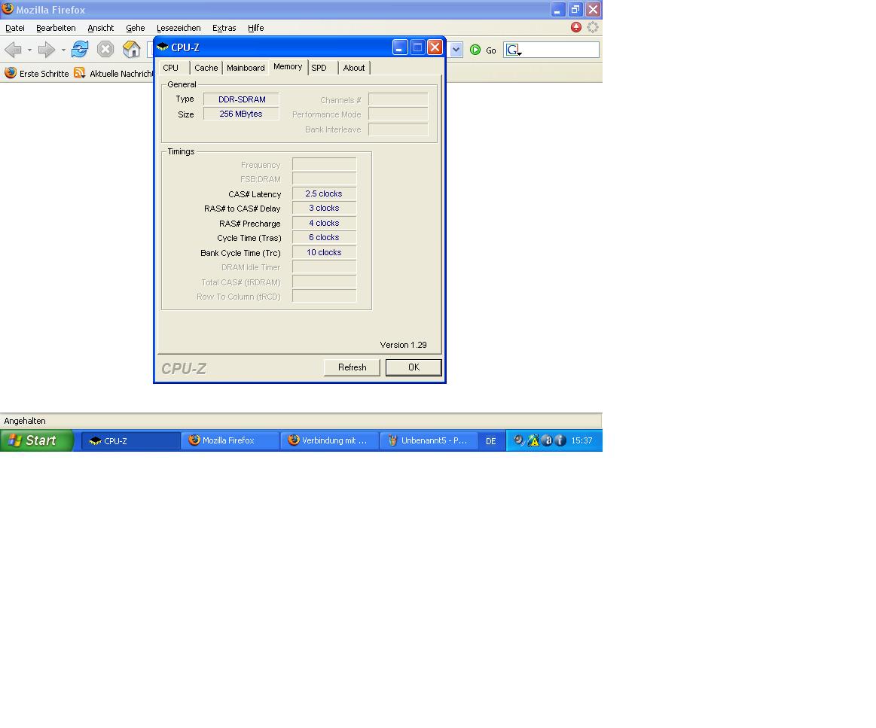Viewport: 876px width, 728px height.
Task: Close the CPU-Z window
Action: click(x=435, y=47)
